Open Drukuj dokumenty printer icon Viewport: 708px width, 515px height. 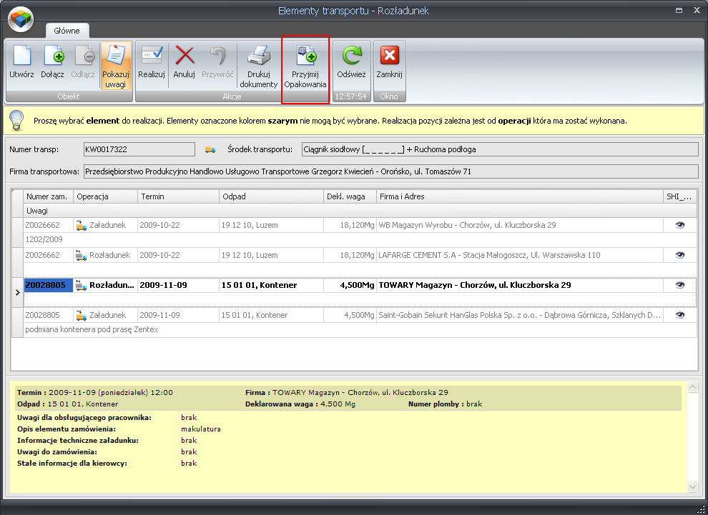[258, 56]
